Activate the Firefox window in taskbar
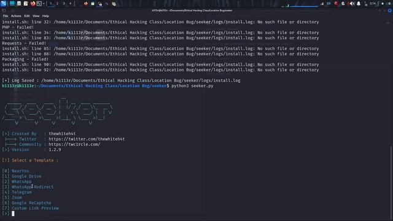Viewport: 393px width, 221px height. click(86, 4)
